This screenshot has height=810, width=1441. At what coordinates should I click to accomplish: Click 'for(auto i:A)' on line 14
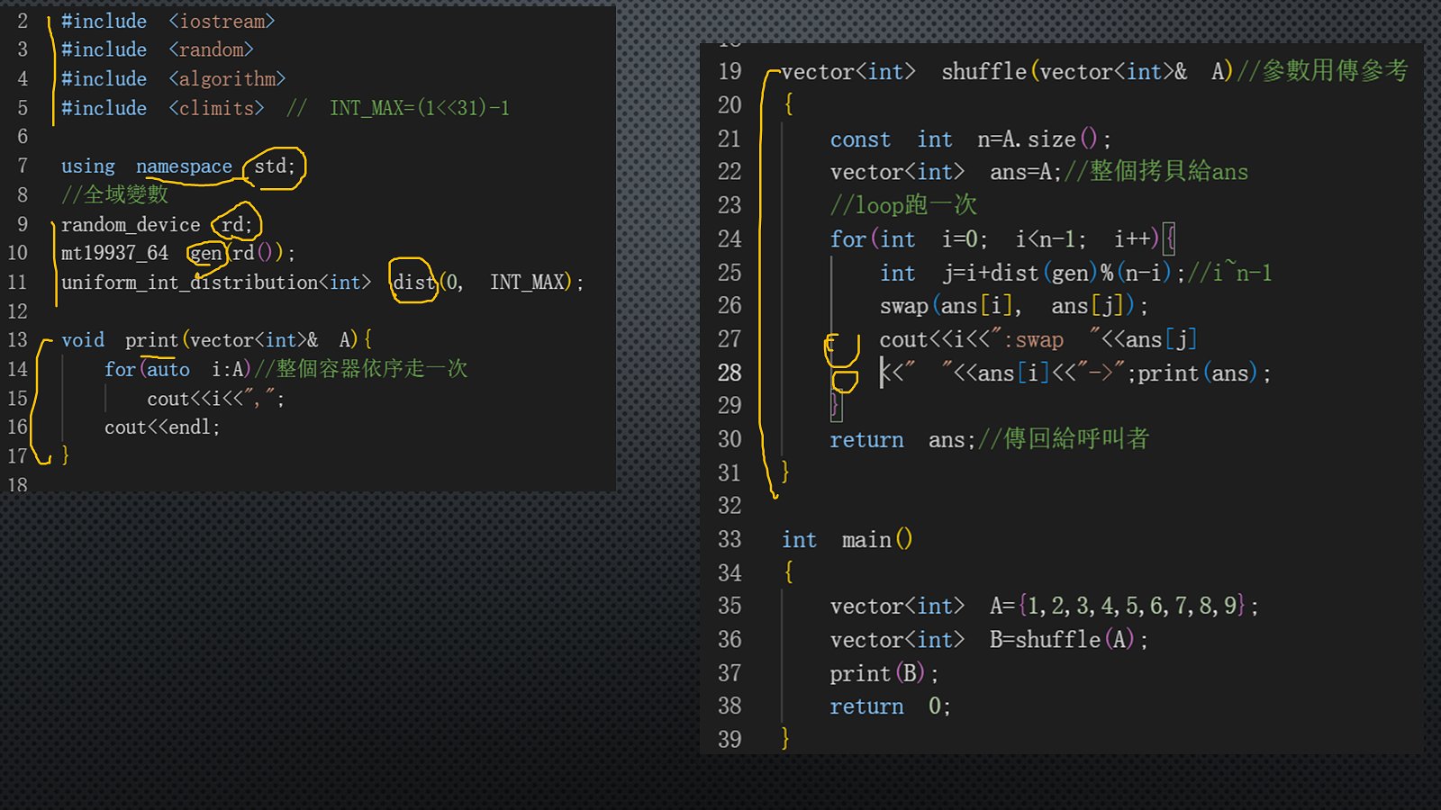pos(177,369)
